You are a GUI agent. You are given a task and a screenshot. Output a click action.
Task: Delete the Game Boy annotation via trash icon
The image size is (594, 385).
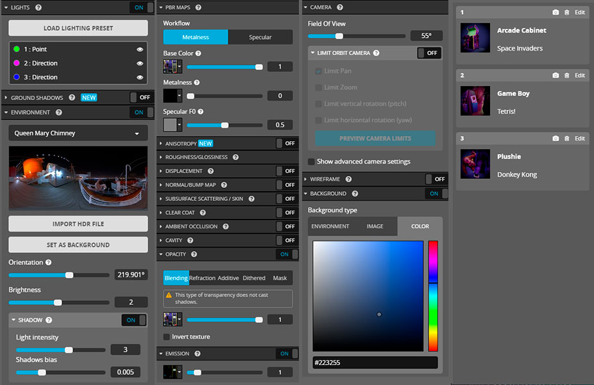pos(566,76)
